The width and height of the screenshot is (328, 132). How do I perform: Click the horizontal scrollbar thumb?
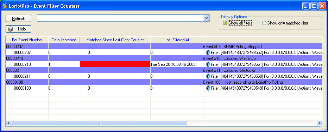coord(100,123)
